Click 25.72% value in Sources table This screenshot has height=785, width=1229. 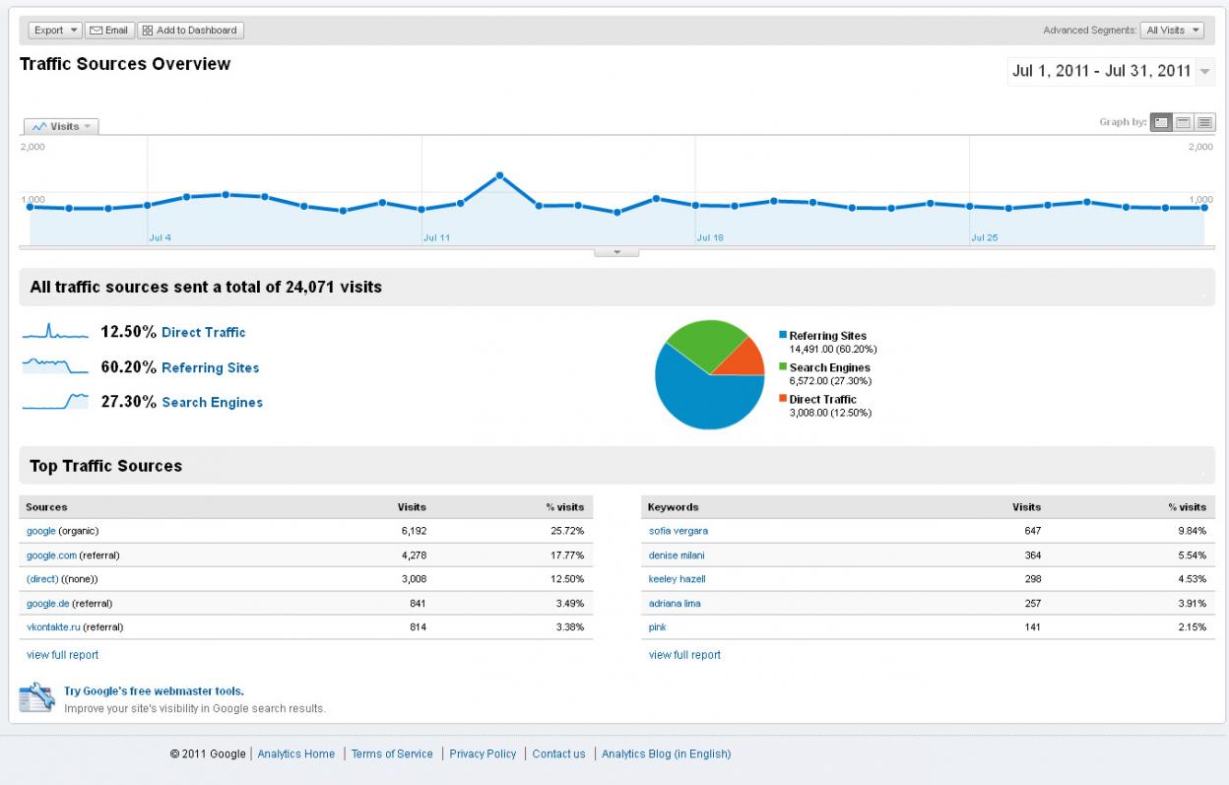pyautogui.click(x=565, y=531)
